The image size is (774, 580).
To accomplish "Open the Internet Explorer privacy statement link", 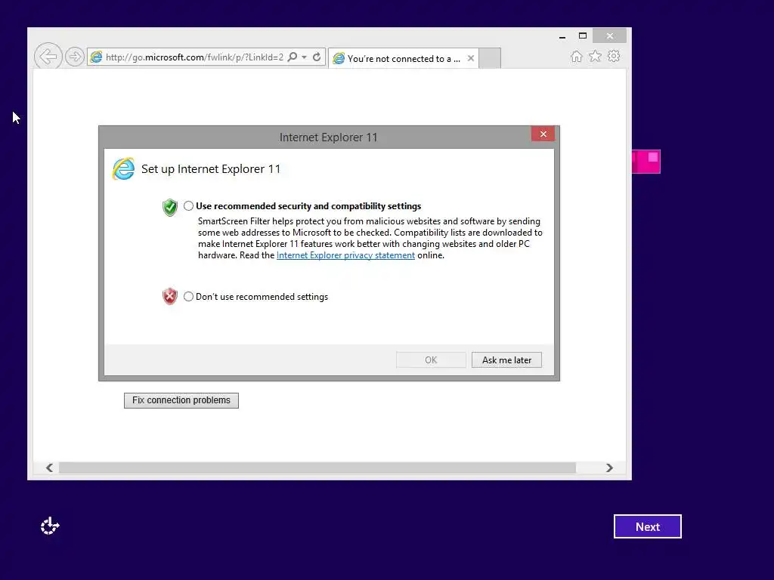I will 345,255.
